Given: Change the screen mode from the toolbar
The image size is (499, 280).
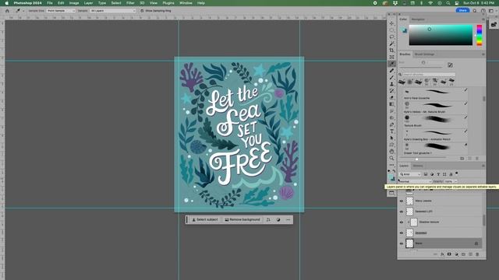Looking at the screenshot, I should [391, 193].
